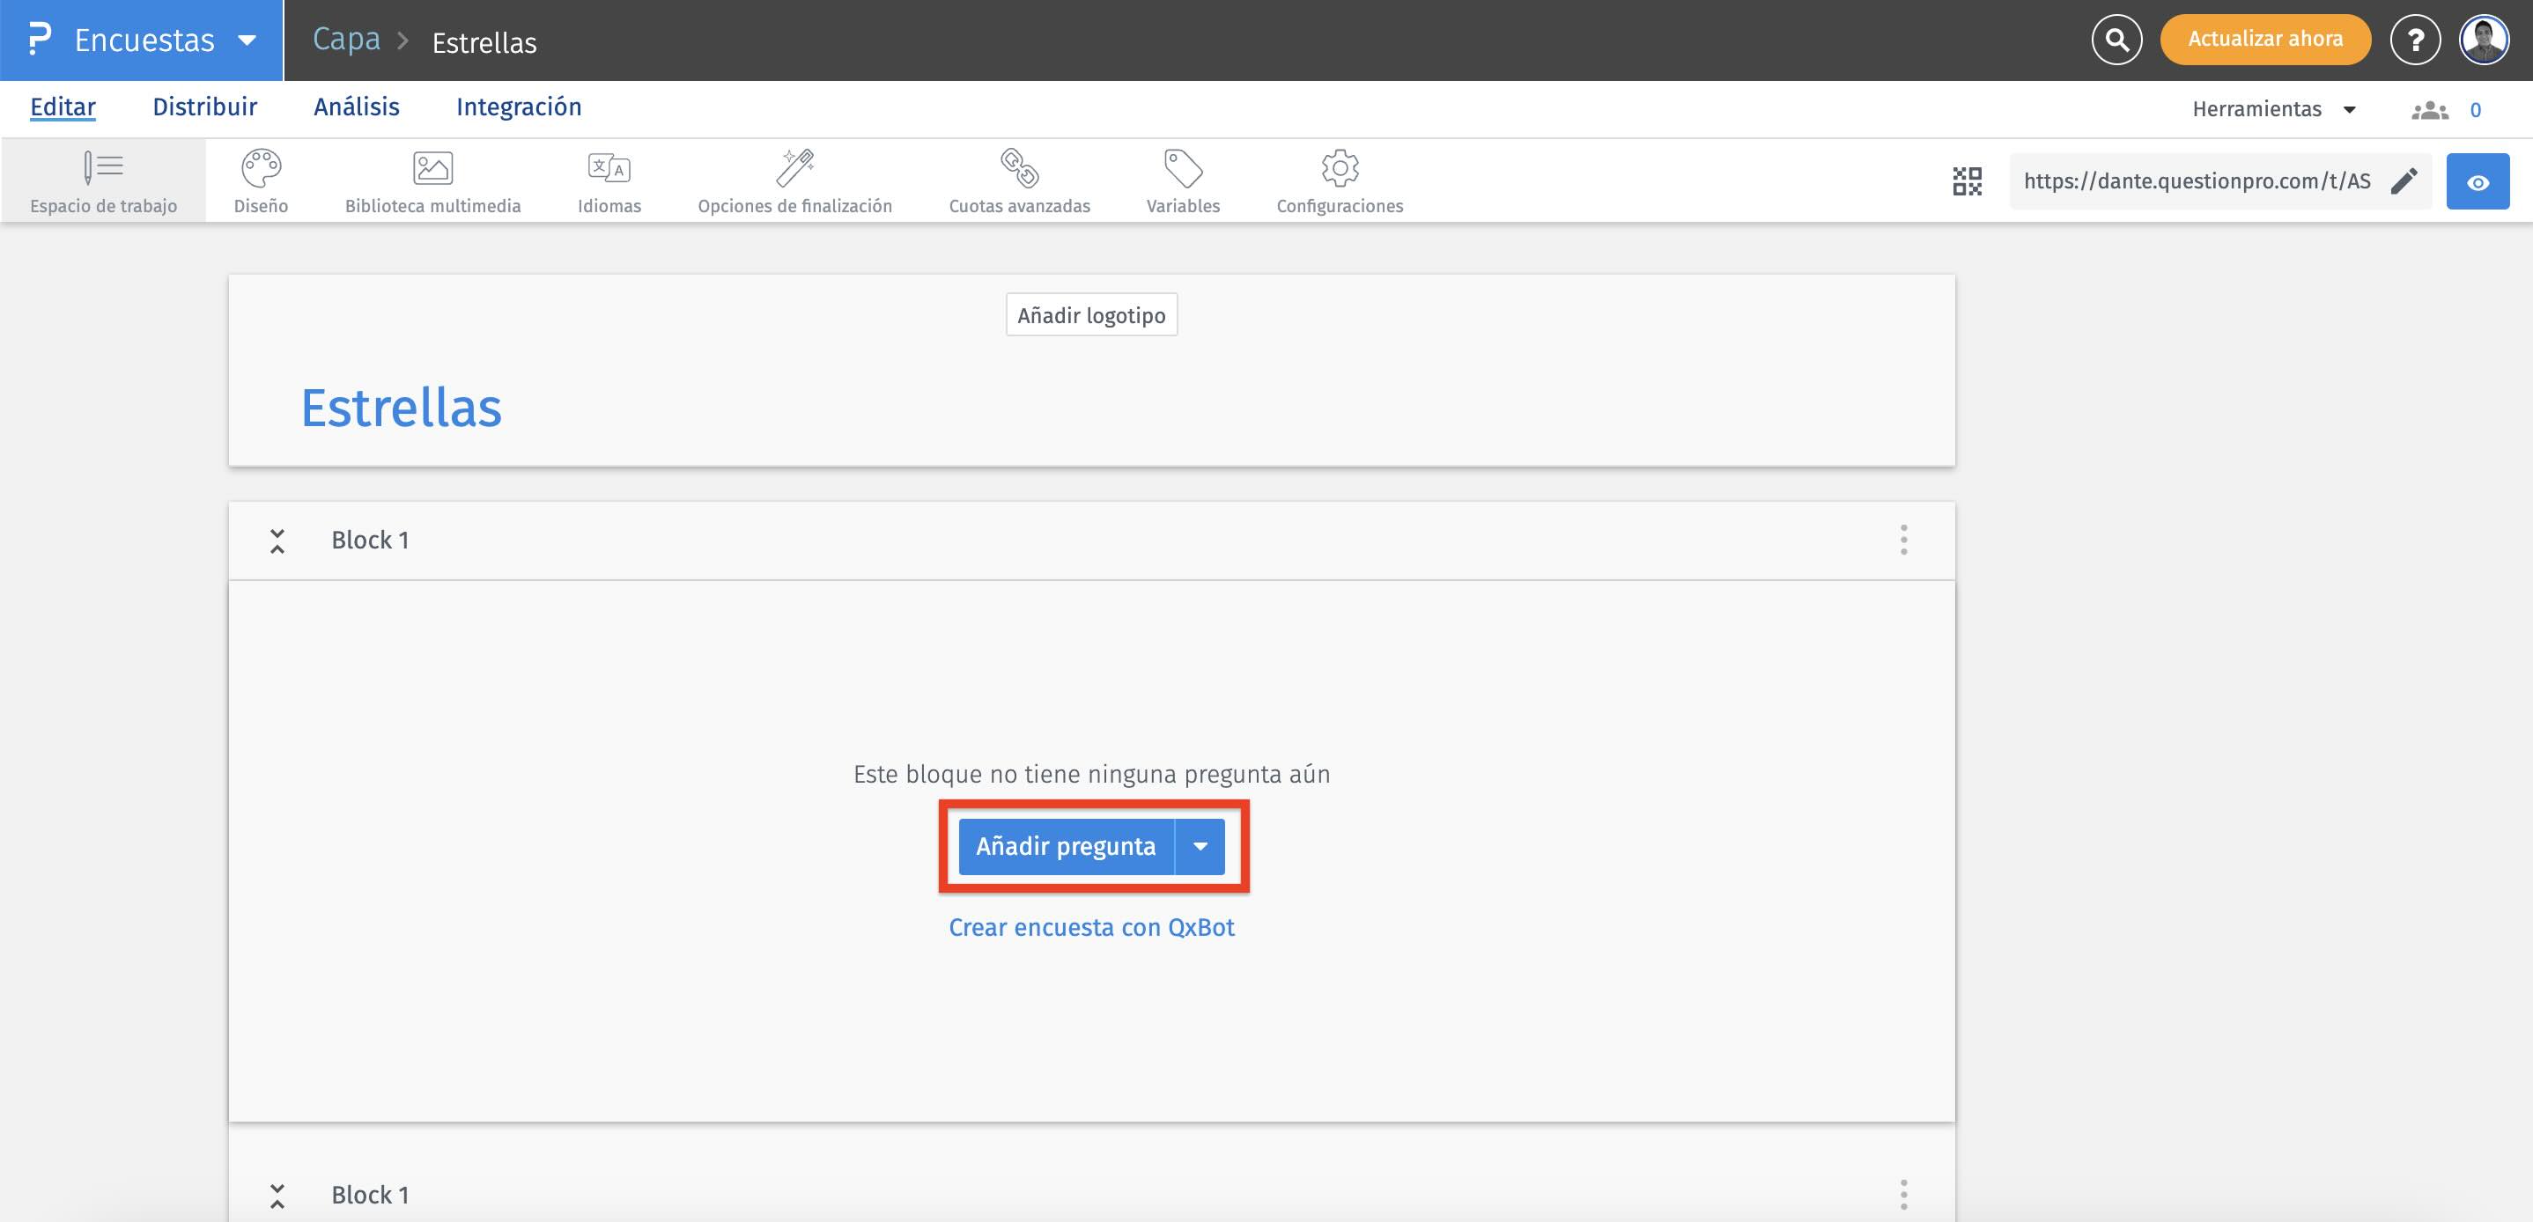Open Biblioteca multimedia image icon
Screen dimensions: 2533x1222
[432, 169]
